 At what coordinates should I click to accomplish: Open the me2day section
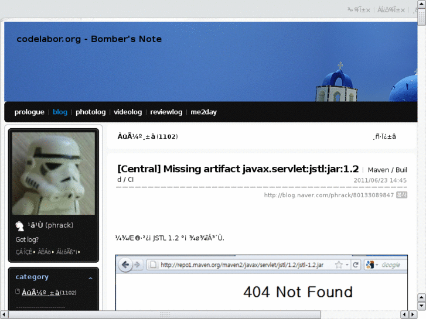(x=203, y=112)
